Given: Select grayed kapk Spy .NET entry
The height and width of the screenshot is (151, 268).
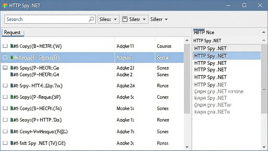Looking at the screenshot, I should (x=211, y=98).
